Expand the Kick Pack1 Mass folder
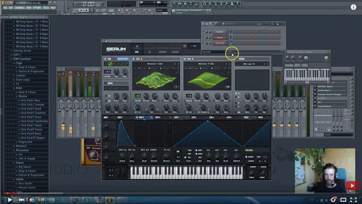Screen dimensions: 362x204 [x=31, y=100]
